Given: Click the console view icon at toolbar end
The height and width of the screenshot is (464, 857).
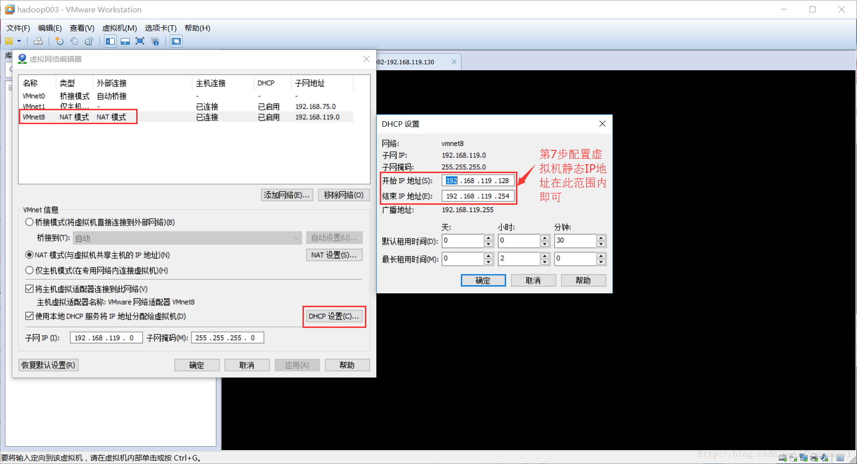Looking at the screenshot, I should pos(176,41).
